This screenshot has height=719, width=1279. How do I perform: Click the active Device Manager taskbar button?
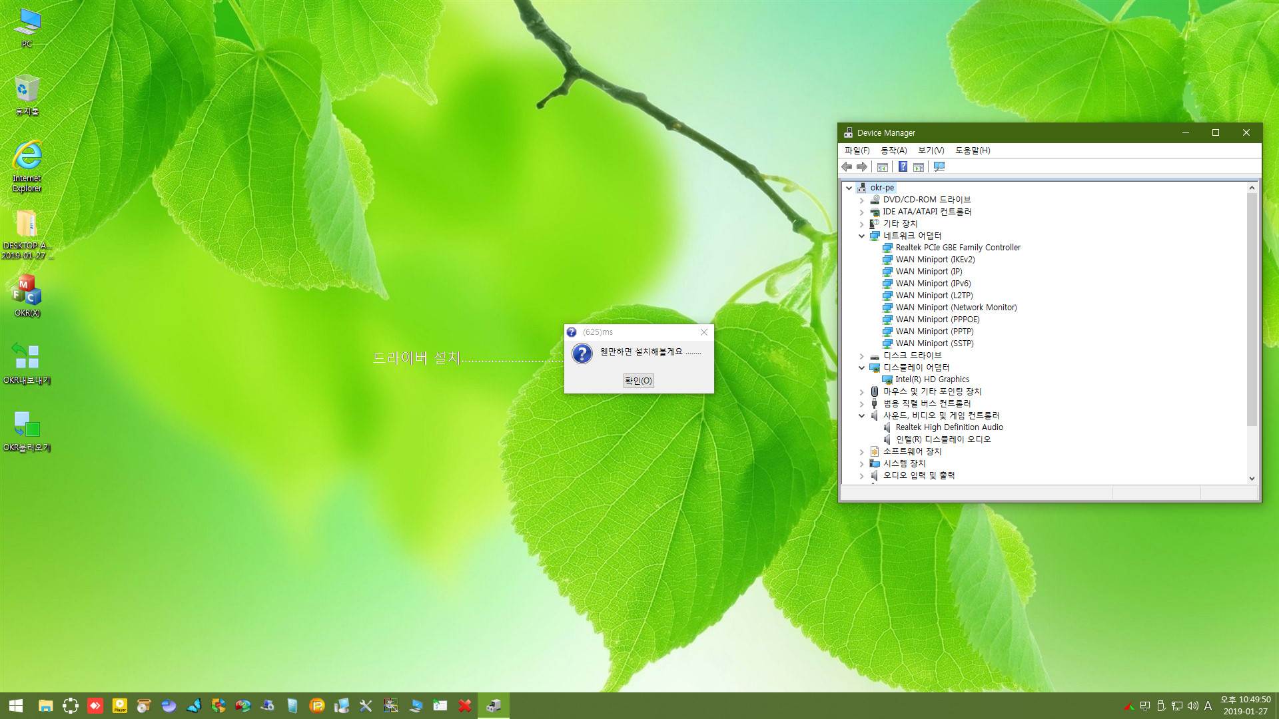[x=494, y=706]
